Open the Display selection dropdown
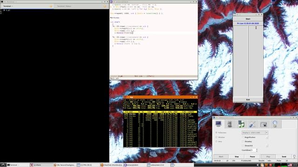This screenshot has height=167, width=298. pyautogui.click(x=255, y=133)
